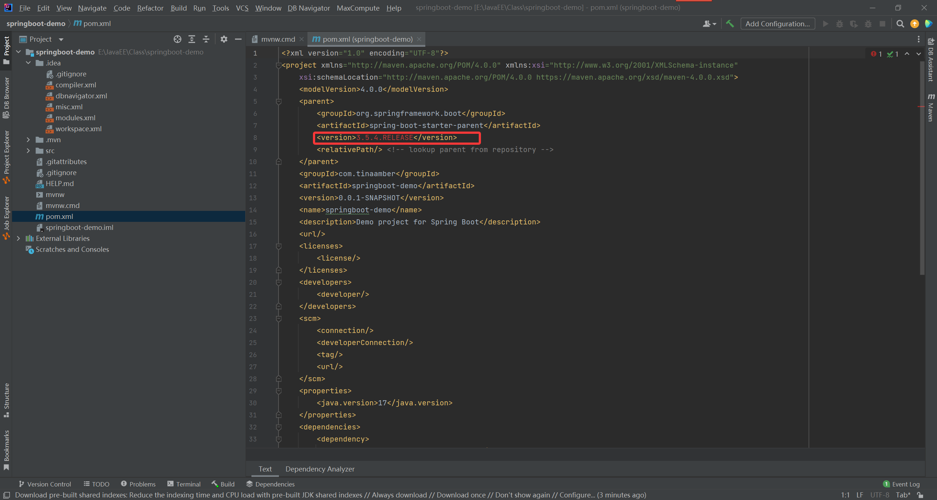Click Collapse All in Project panel

206,39
